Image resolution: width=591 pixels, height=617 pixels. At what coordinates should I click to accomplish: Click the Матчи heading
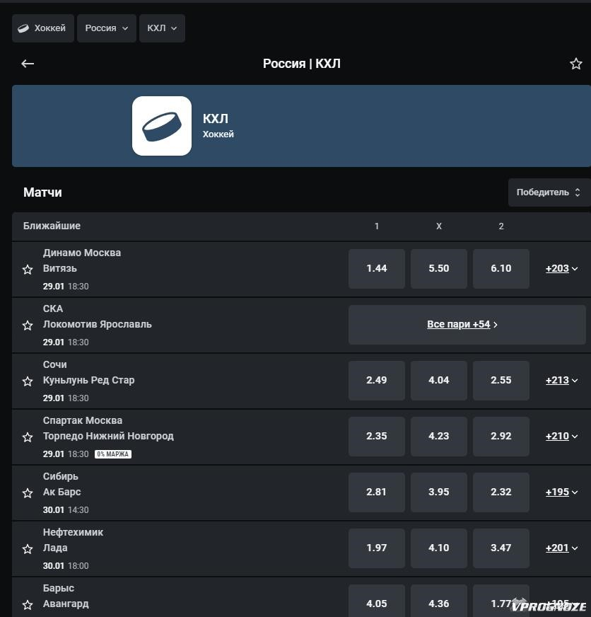click(x=42, y=192)
